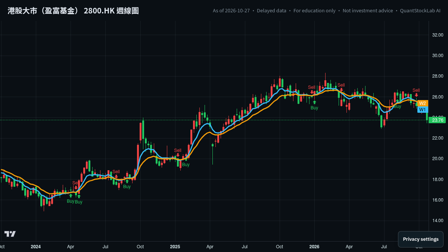Click the 2025 label on time axis
This screenshot has width=448, height=252.
[175, 247]
